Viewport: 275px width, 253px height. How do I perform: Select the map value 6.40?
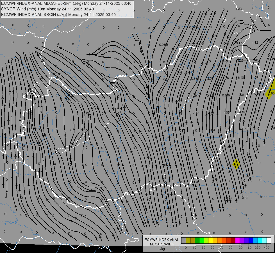coord(241,78)
